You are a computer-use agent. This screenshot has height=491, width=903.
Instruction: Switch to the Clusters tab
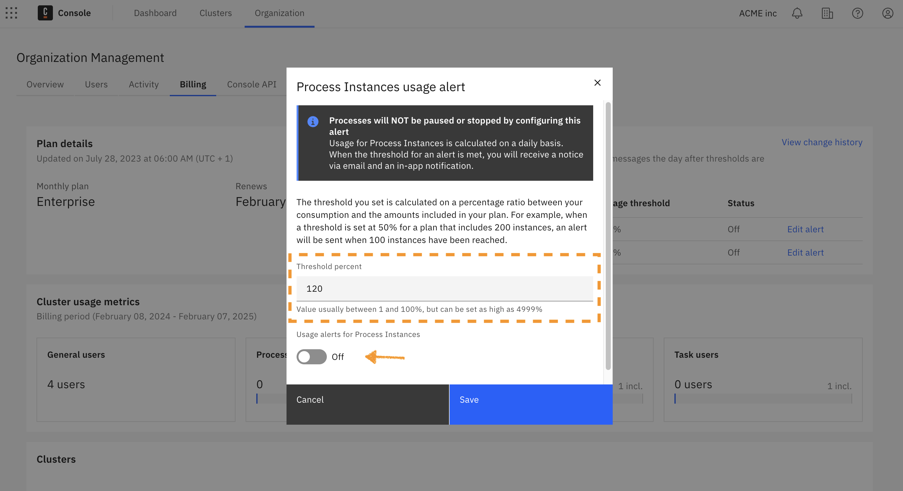[215, 13]
